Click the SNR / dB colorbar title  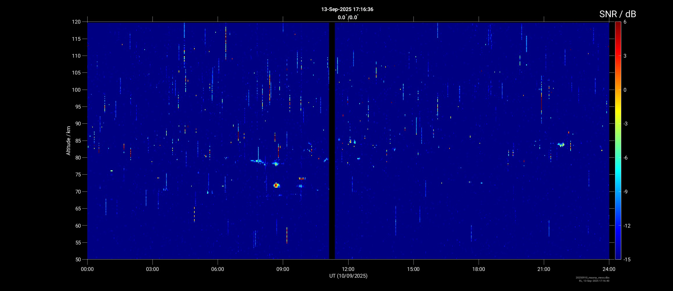617,14
